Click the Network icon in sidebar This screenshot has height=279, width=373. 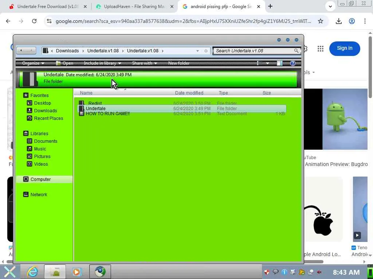click(x=26, y=195)
